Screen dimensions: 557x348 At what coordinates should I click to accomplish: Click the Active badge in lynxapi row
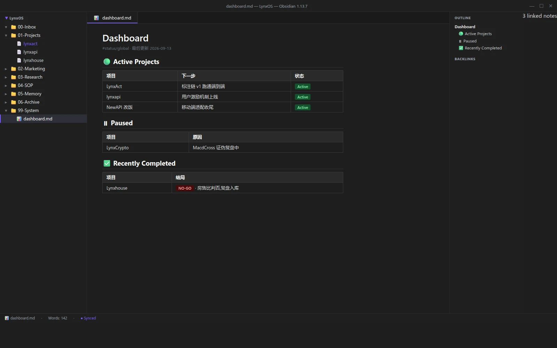303,97
